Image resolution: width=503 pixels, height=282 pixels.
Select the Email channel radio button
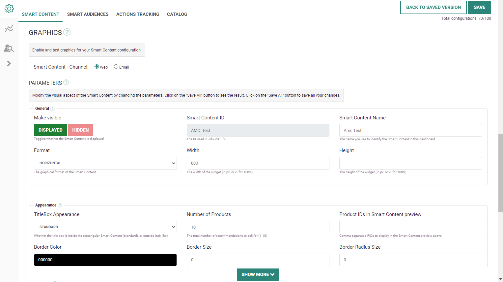(x=116, y=67)
